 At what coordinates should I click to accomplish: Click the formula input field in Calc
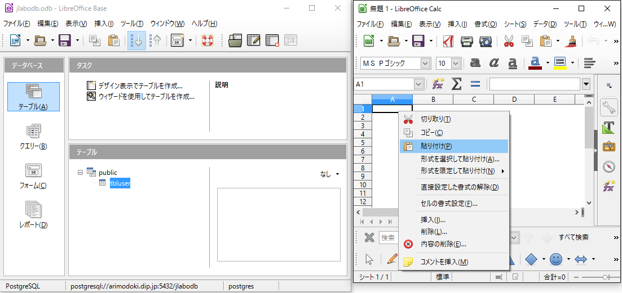(535, 84)
